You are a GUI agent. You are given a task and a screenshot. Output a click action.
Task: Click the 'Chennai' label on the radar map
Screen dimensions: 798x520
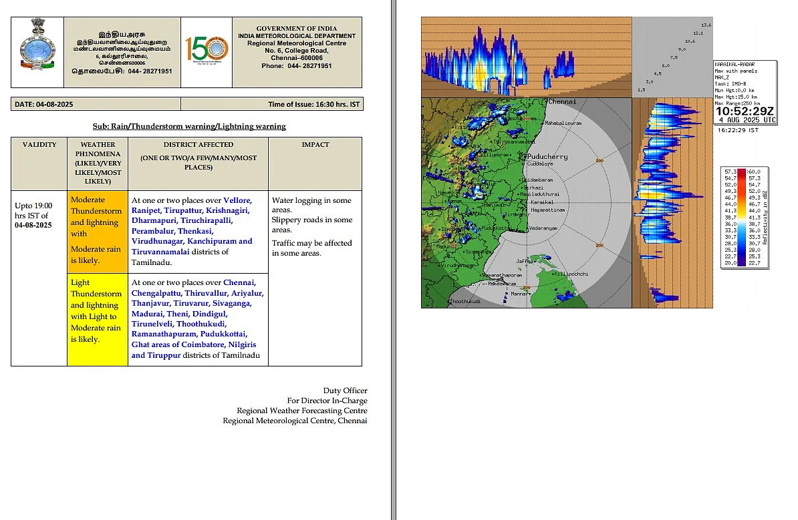562,101
